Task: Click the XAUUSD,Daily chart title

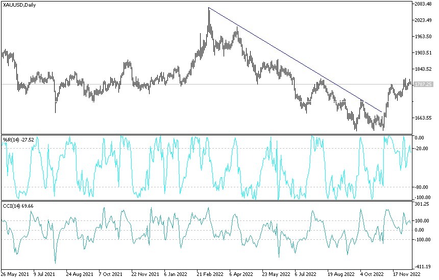Action: (x=19, y=5)
